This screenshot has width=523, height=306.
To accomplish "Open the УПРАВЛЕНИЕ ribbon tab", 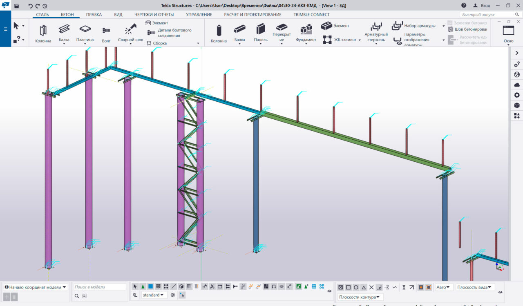I will 199,15.
